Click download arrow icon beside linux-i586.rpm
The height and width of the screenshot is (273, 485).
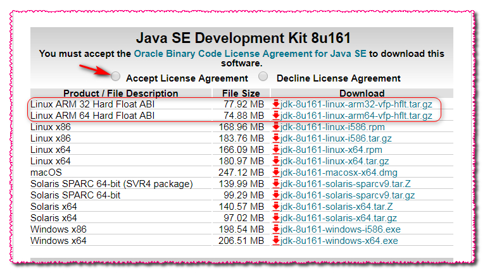click(x=276, y=127)
